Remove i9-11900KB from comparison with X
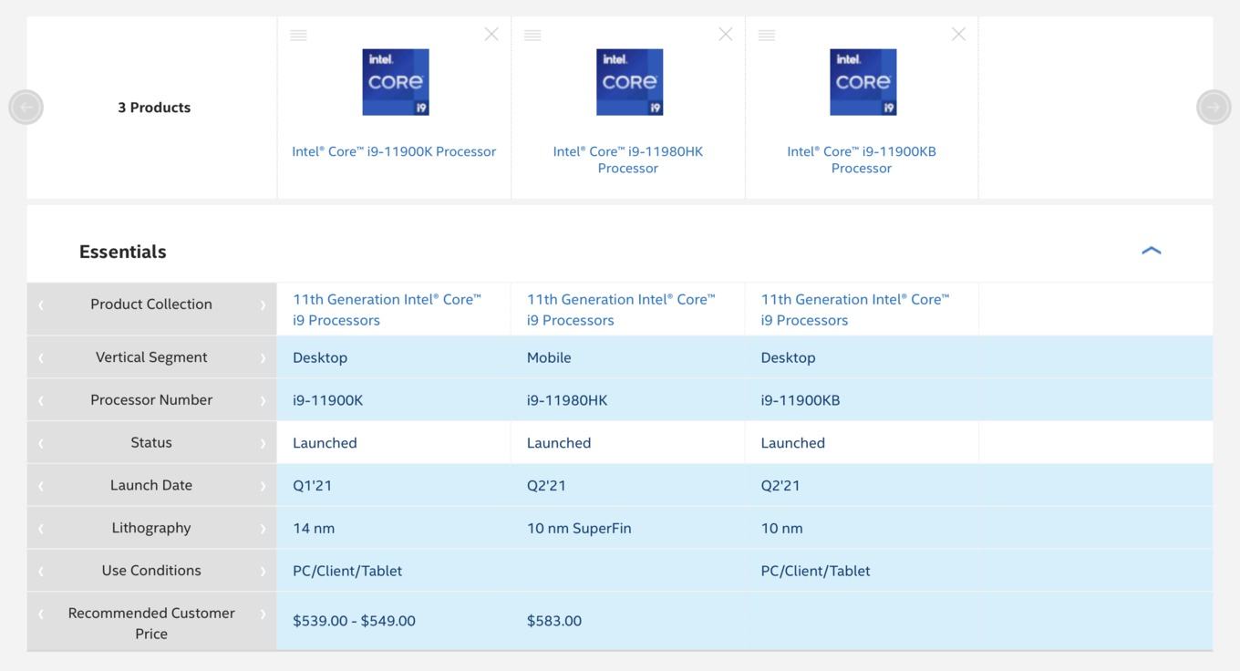This screenshot has height=671, width=1240. pyautogui.click(x=958, y=34)
